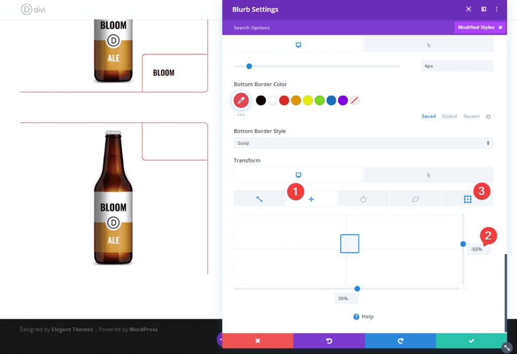Click the purple undo button

coord(329,341)
